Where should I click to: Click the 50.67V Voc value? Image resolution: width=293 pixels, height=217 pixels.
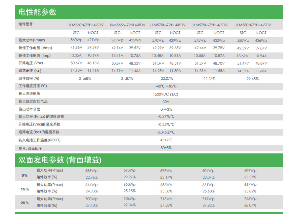(76, 63)
